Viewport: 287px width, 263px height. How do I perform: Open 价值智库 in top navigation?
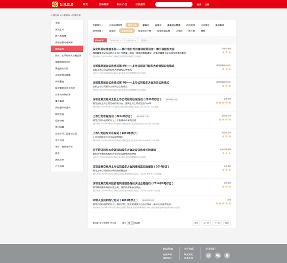(104, 4)
